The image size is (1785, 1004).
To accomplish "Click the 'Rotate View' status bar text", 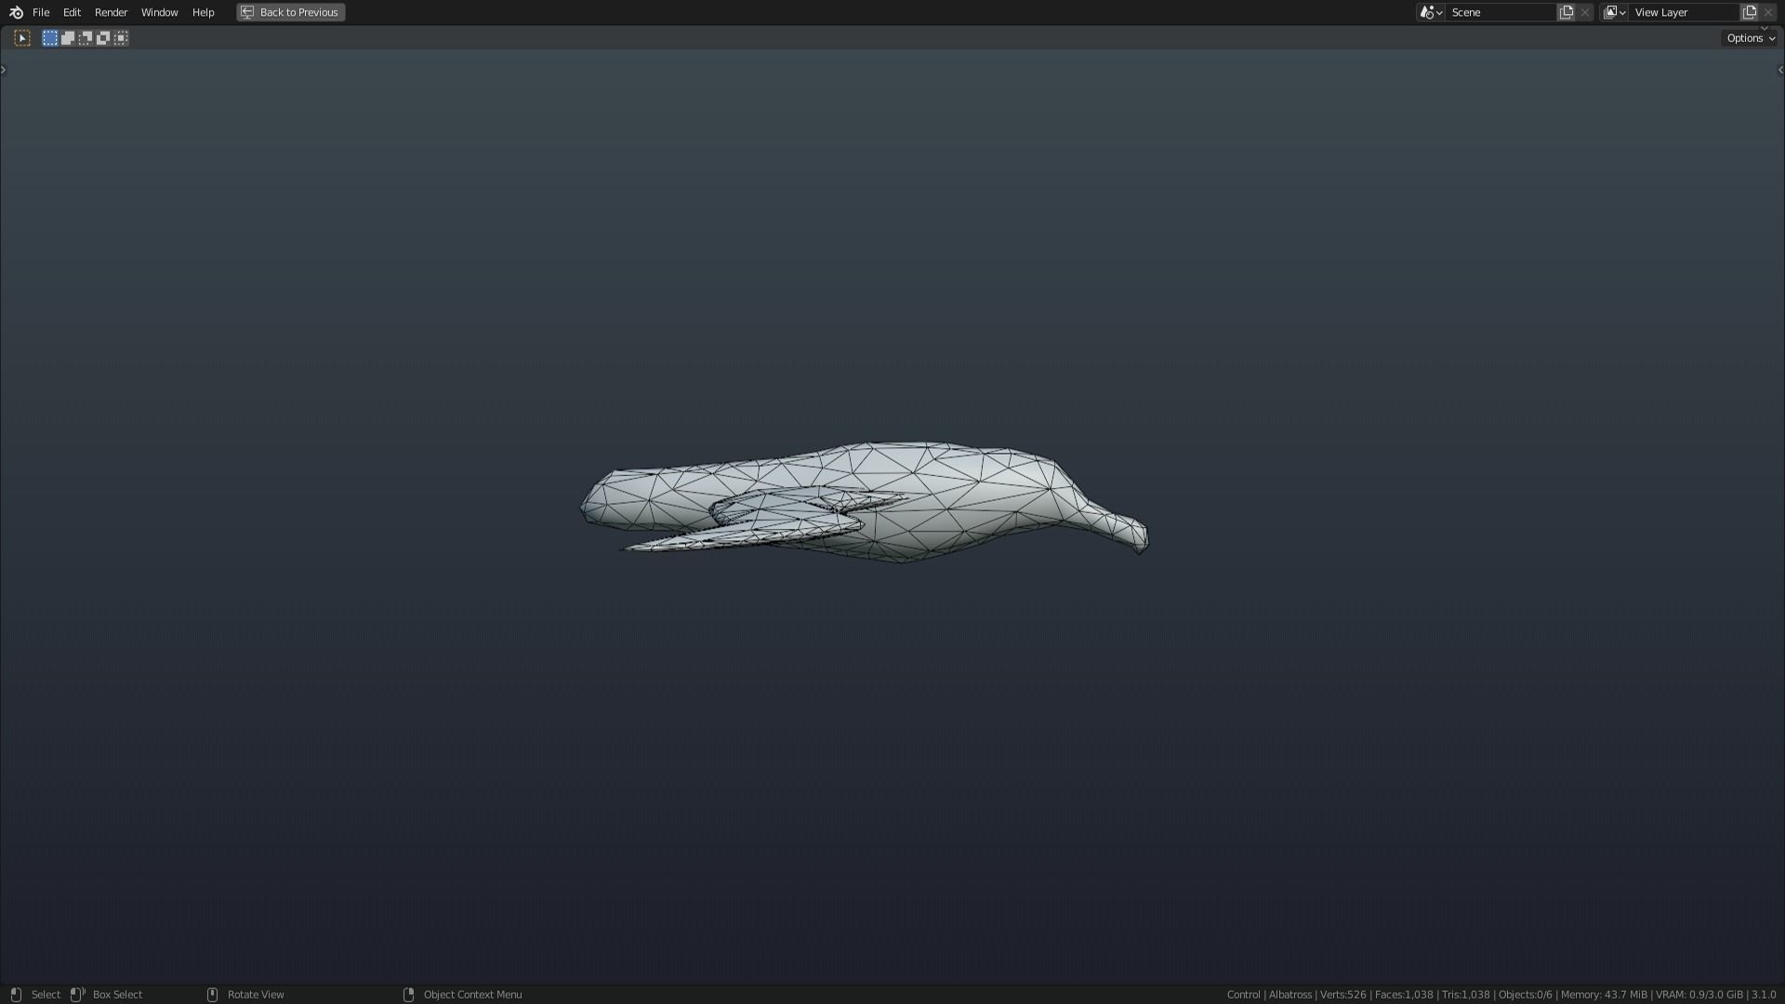I will (256, 995).
